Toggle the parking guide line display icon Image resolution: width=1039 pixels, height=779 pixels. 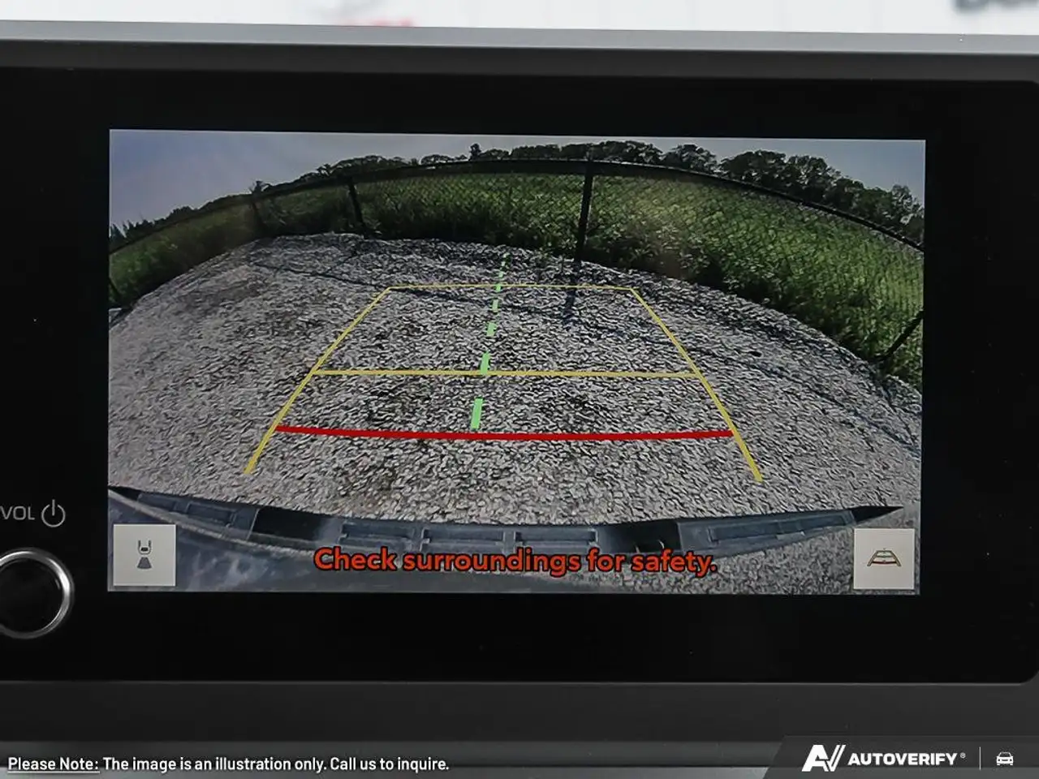884,559
